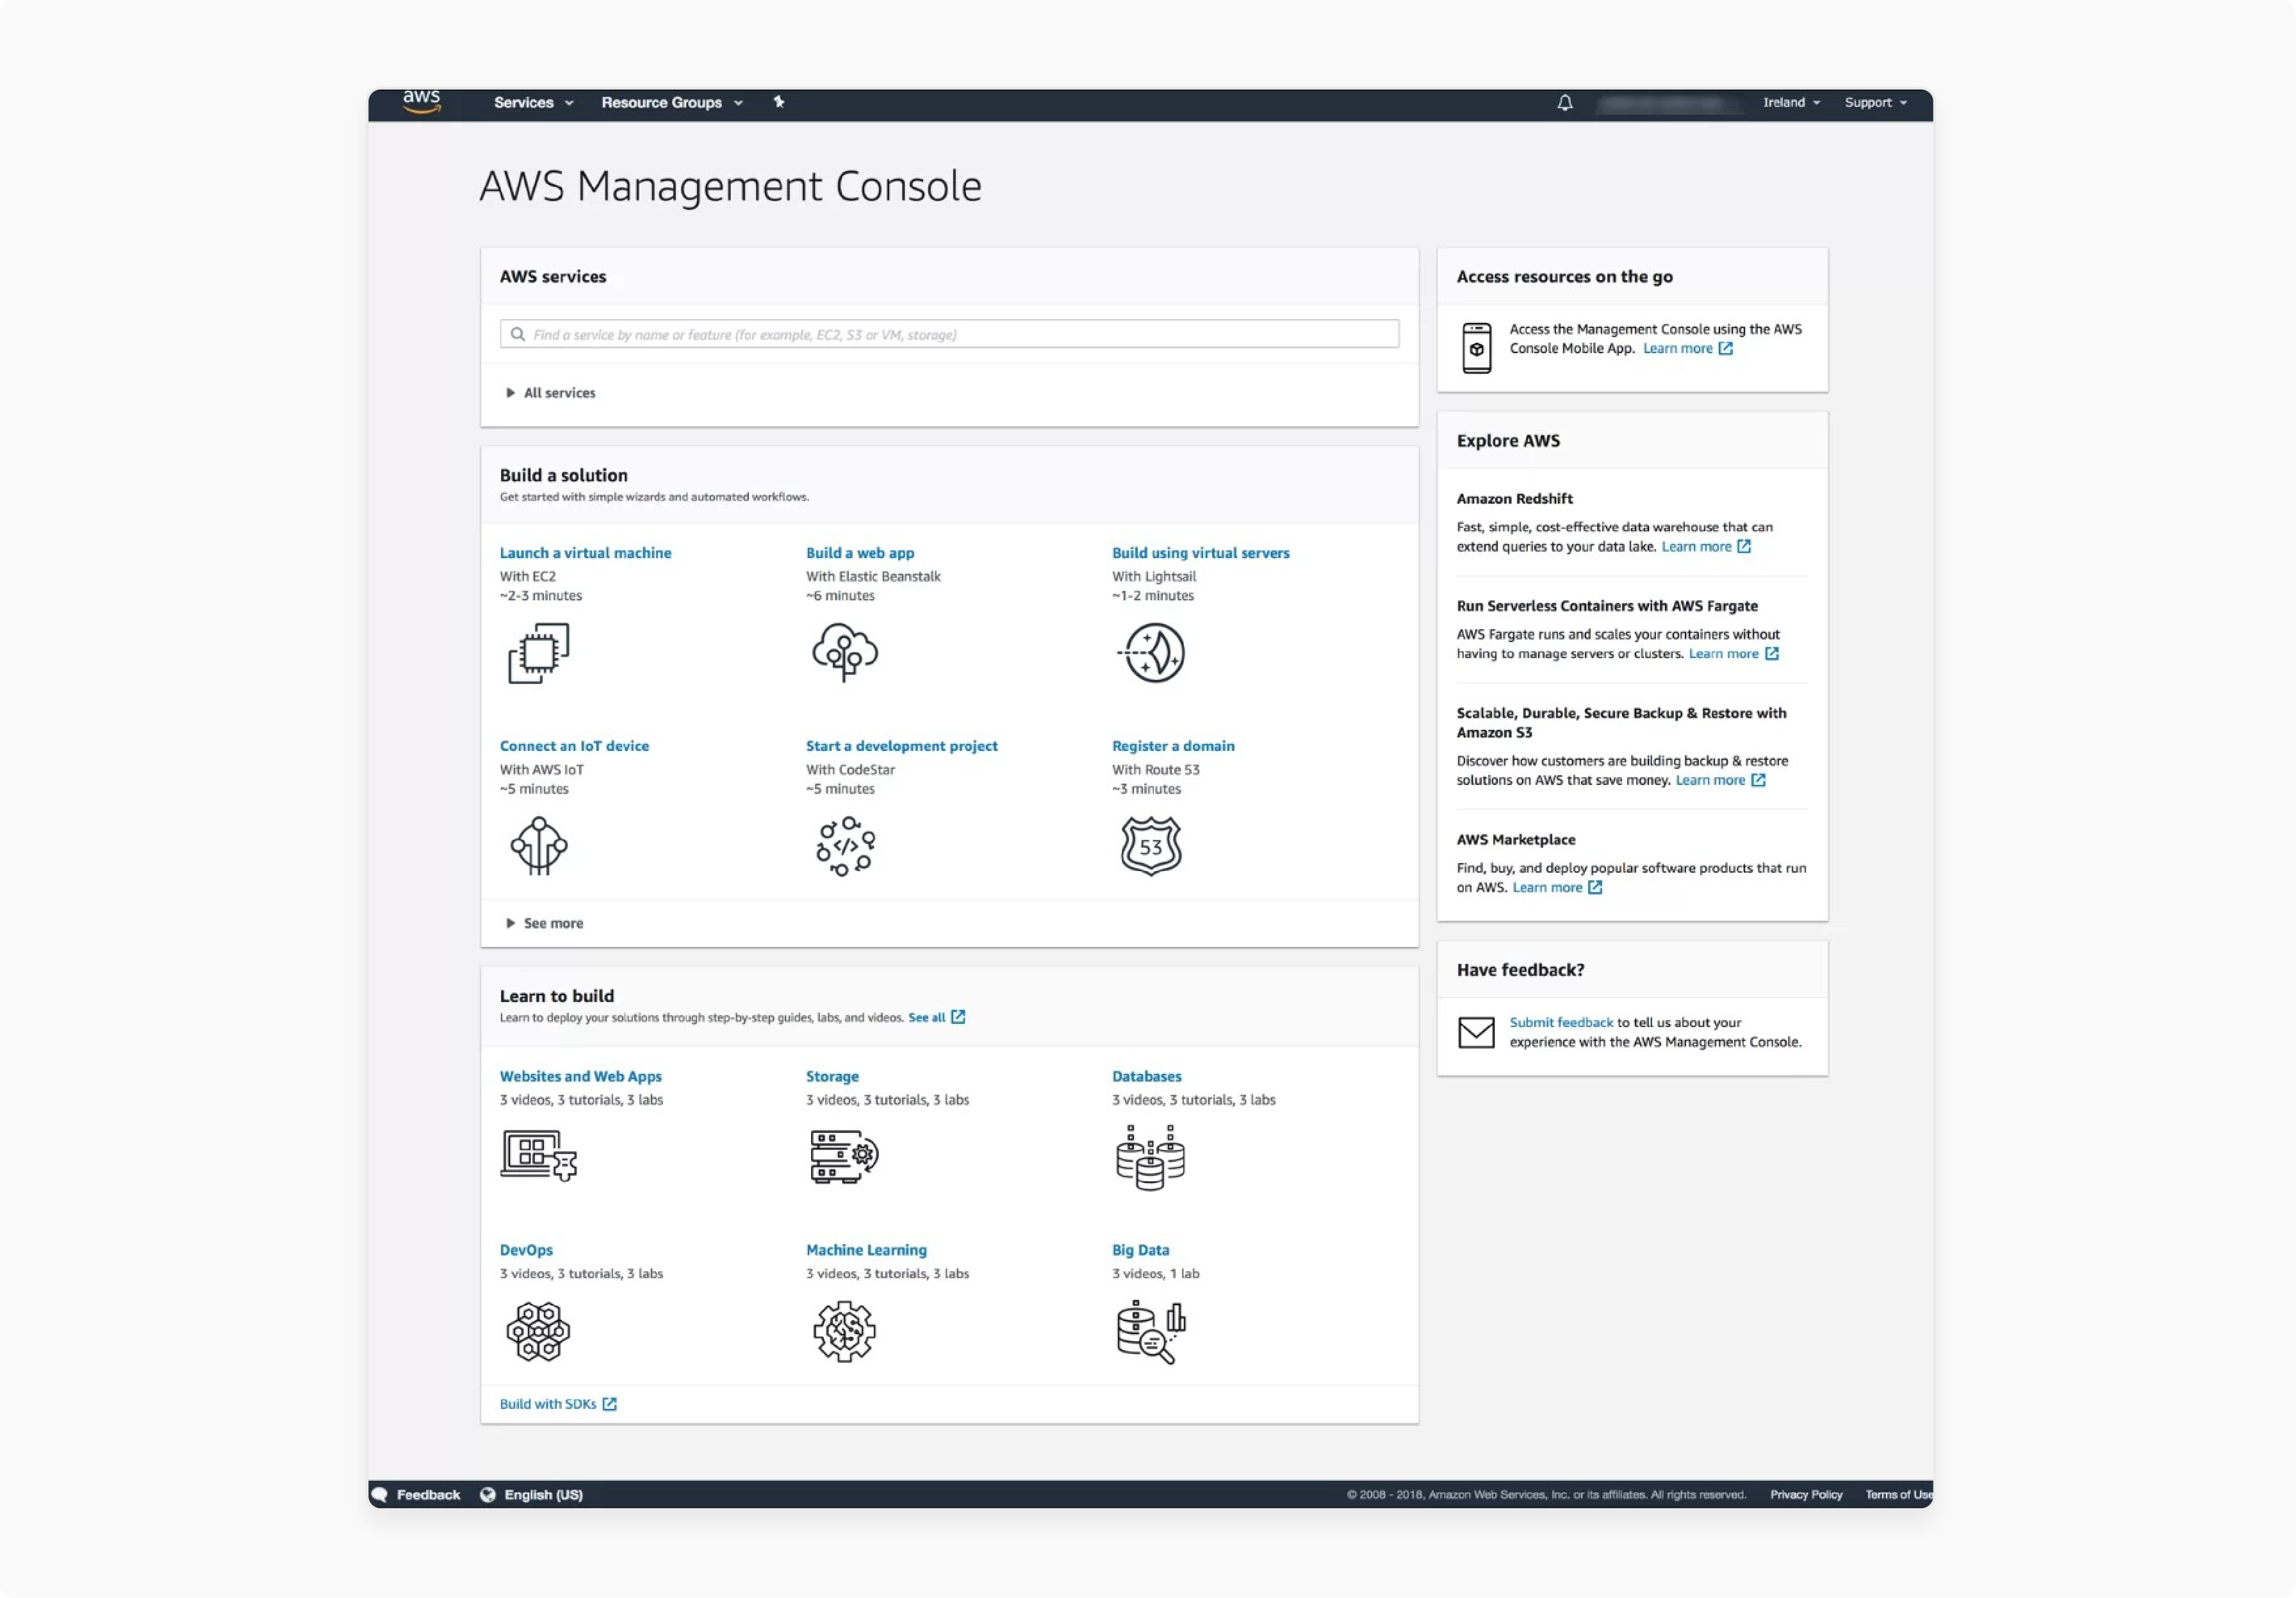Open Start a development project link

point(902,746)
